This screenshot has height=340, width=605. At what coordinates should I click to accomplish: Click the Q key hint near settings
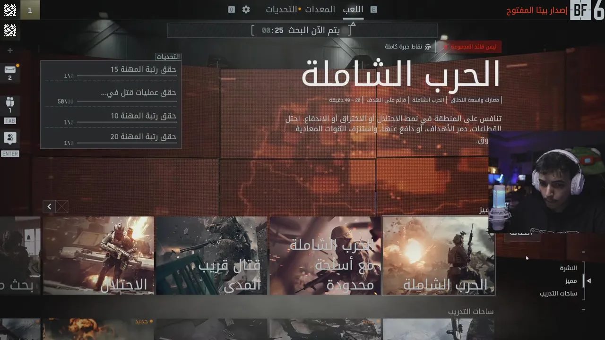click(231, 9)
